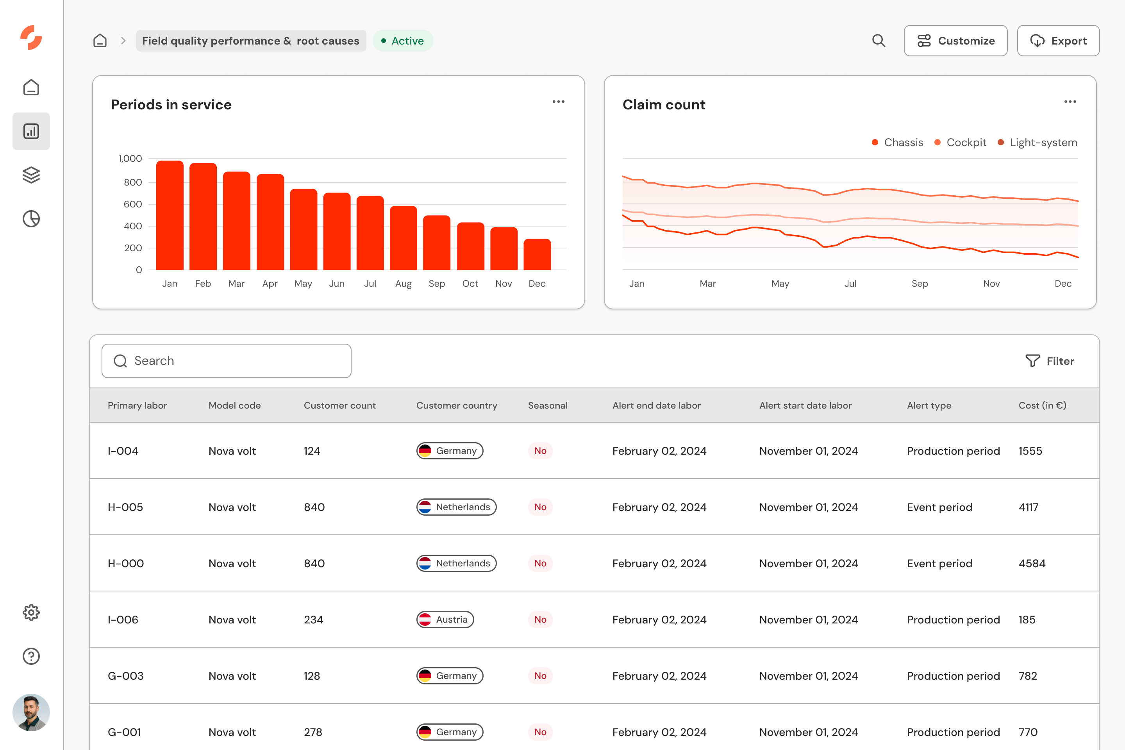The image size is (1125, 750).
Task: Sort by Customer count column header
Action: (339, 405)
